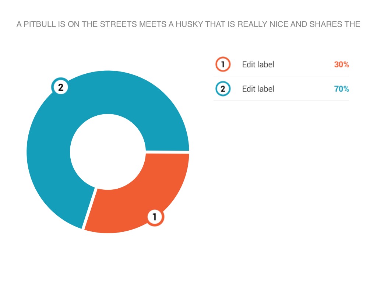
Task: Click the word PITBULL in the title
Action: tap(39, 25)
